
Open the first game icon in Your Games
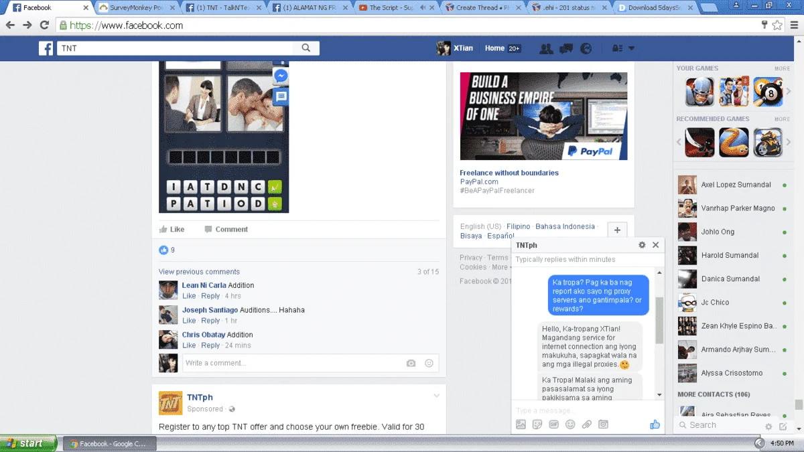[699, 92]
